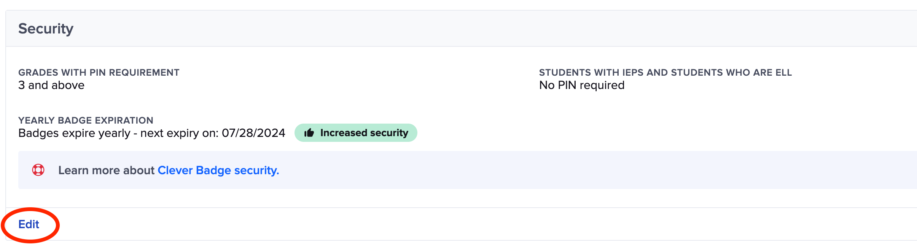
Task: Select the green Increased security badge
Action: (x=356, y=133)
